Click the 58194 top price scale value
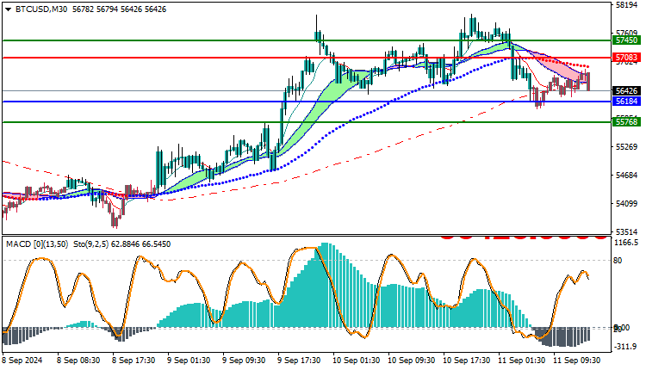 (x=626, y=5)
